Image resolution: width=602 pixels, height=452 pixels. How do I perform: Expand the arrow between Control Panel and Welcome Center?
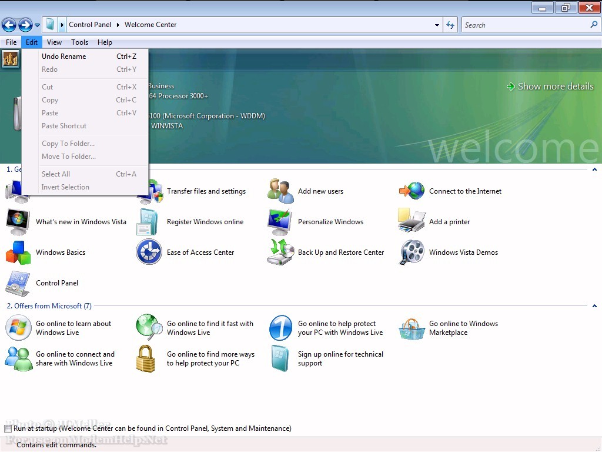click(118, 25)
